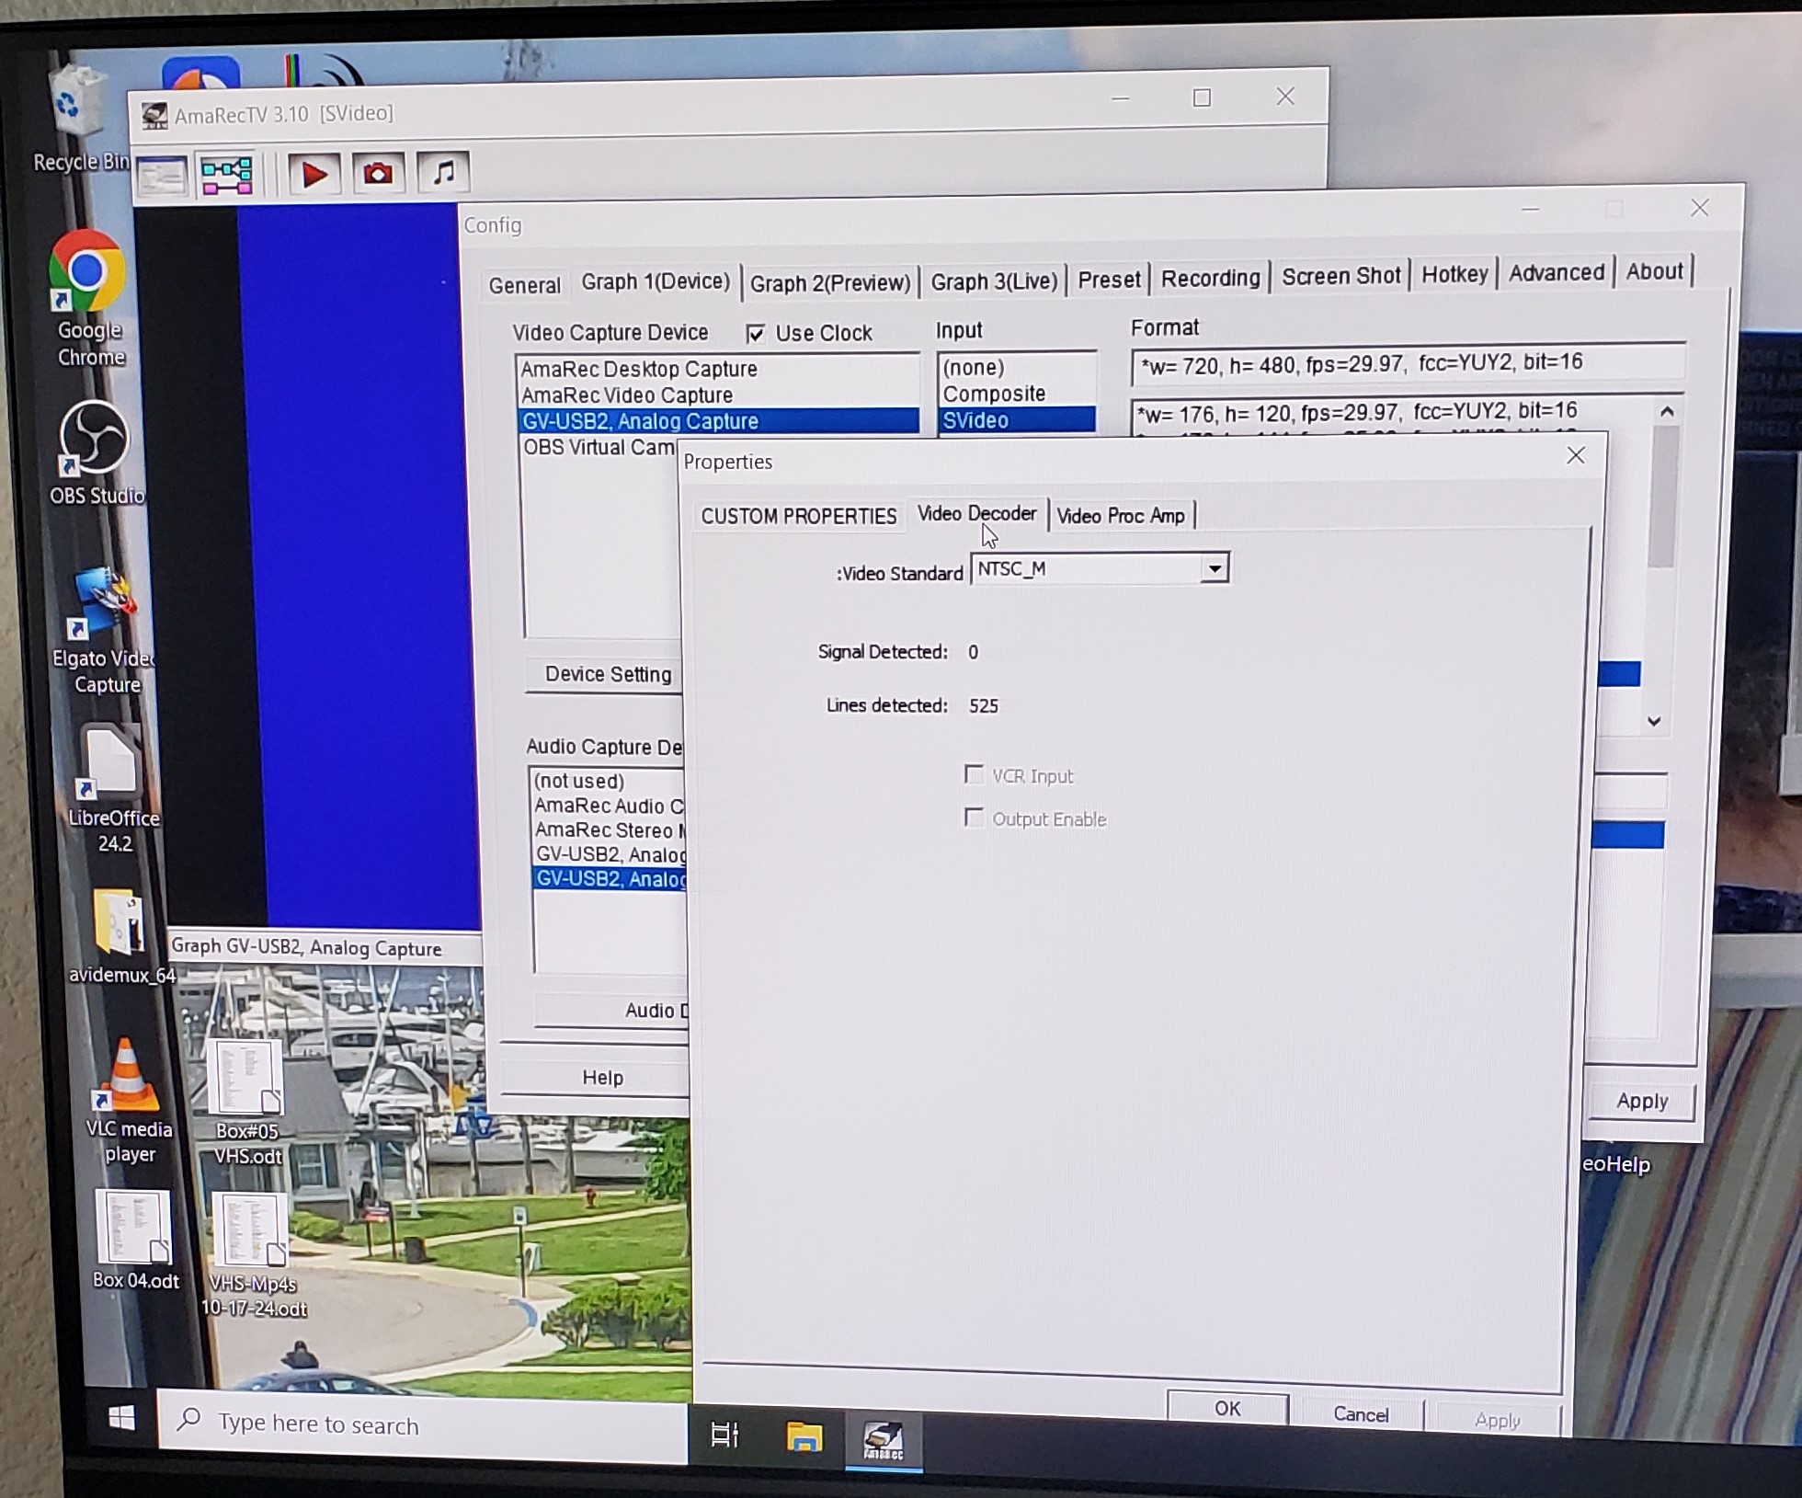Take a screenshot with the camera icon

(x=378, y=172)
